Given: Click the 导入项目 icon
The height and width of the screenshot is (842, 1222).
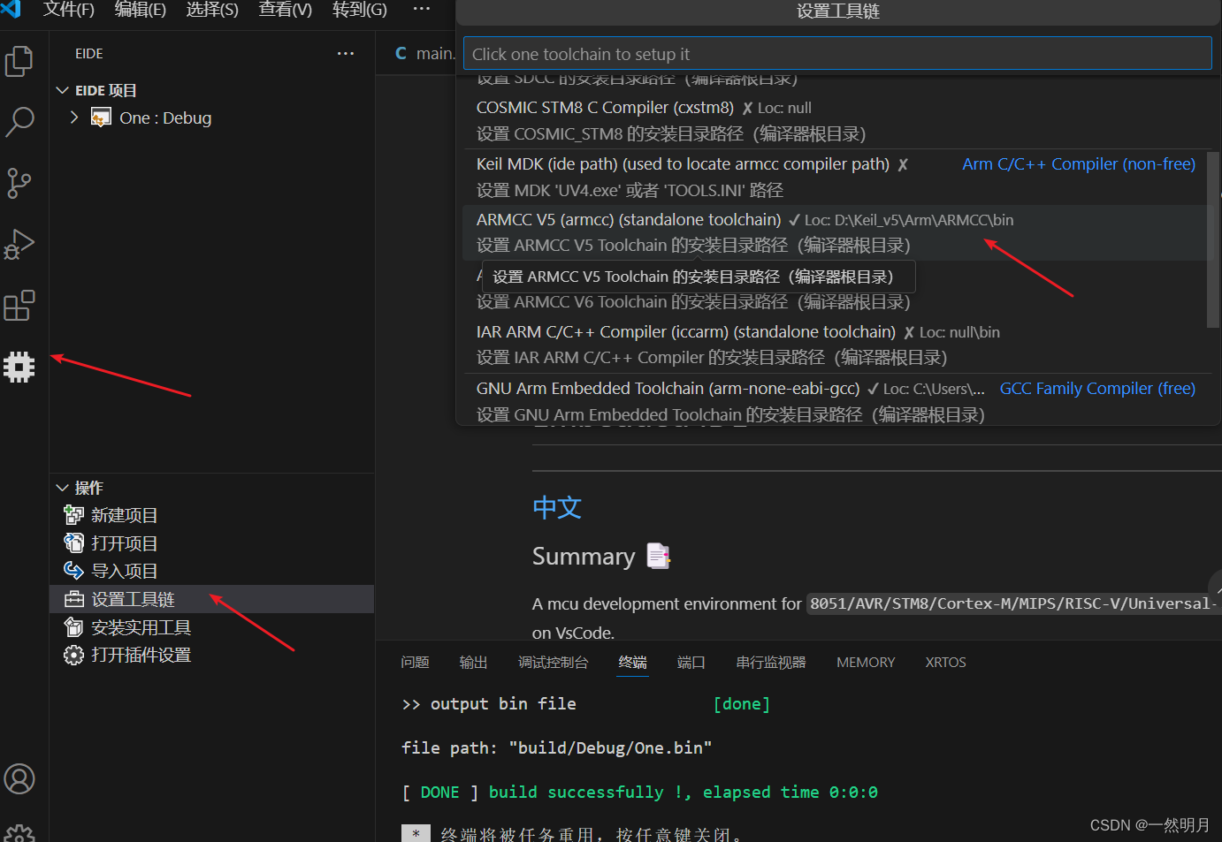Looking at the screenshot, I should 73,571.
